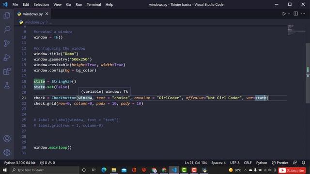Run the Python file with play button

pos(284,14)
